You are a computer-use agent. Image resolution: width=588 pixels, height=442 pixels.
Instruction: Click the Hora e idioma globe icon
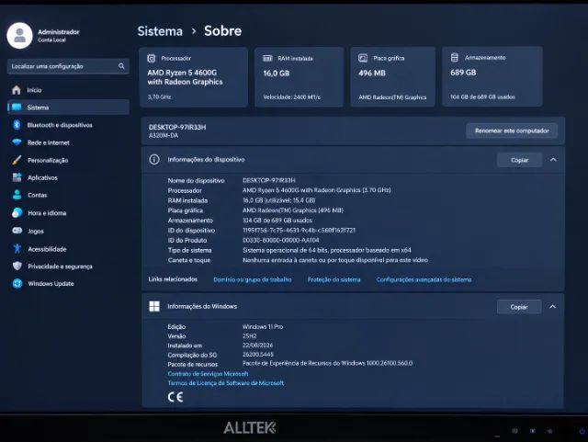point(17,213)
